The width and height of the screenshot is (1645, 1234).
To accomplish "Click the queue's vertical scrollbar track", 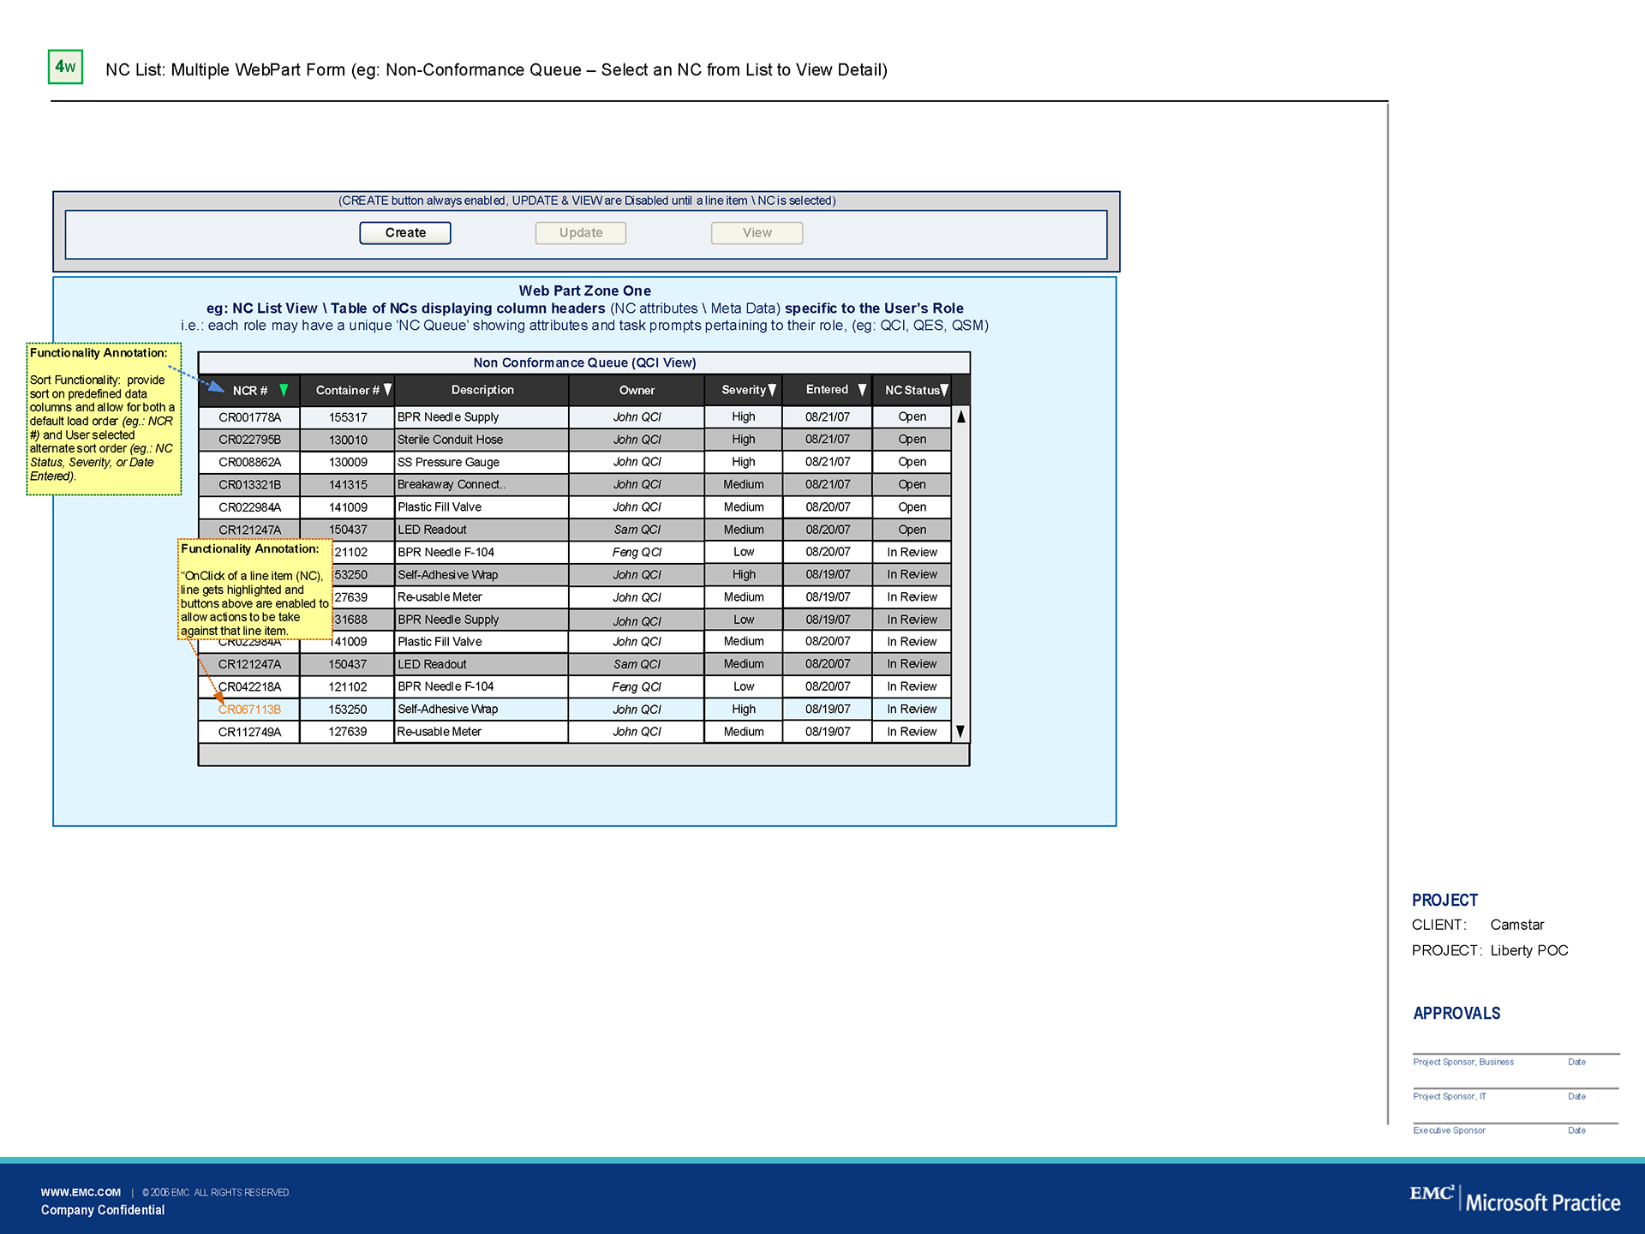I will click(960, 574).
